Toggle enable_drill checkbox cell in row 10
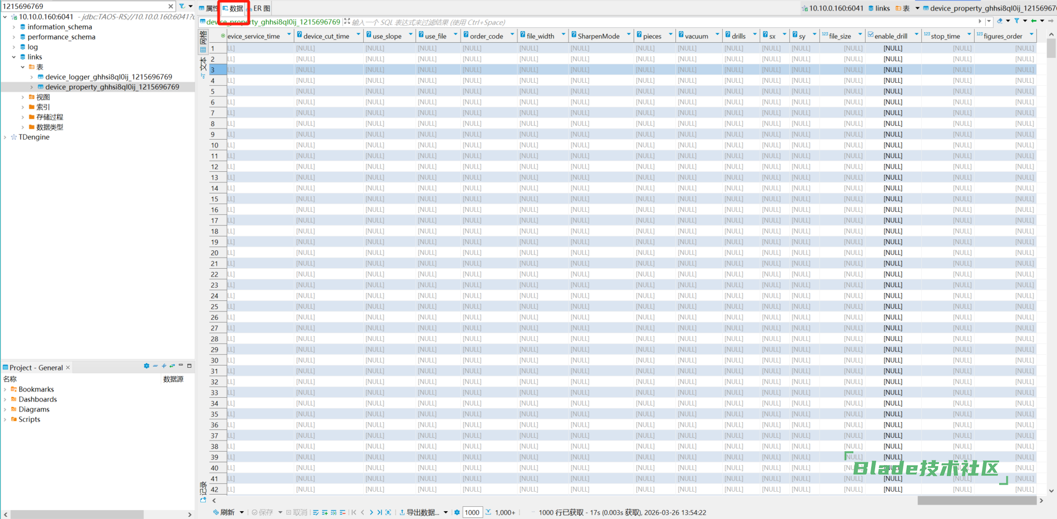1057x519 pixels. pyautogui.click(x=892, y=145)
